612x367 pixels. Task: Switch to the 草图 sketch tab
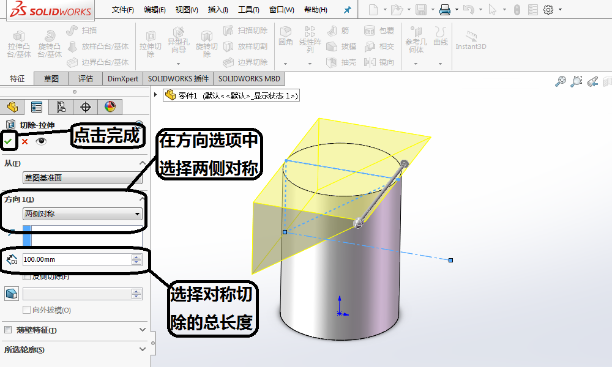[51, 79]
